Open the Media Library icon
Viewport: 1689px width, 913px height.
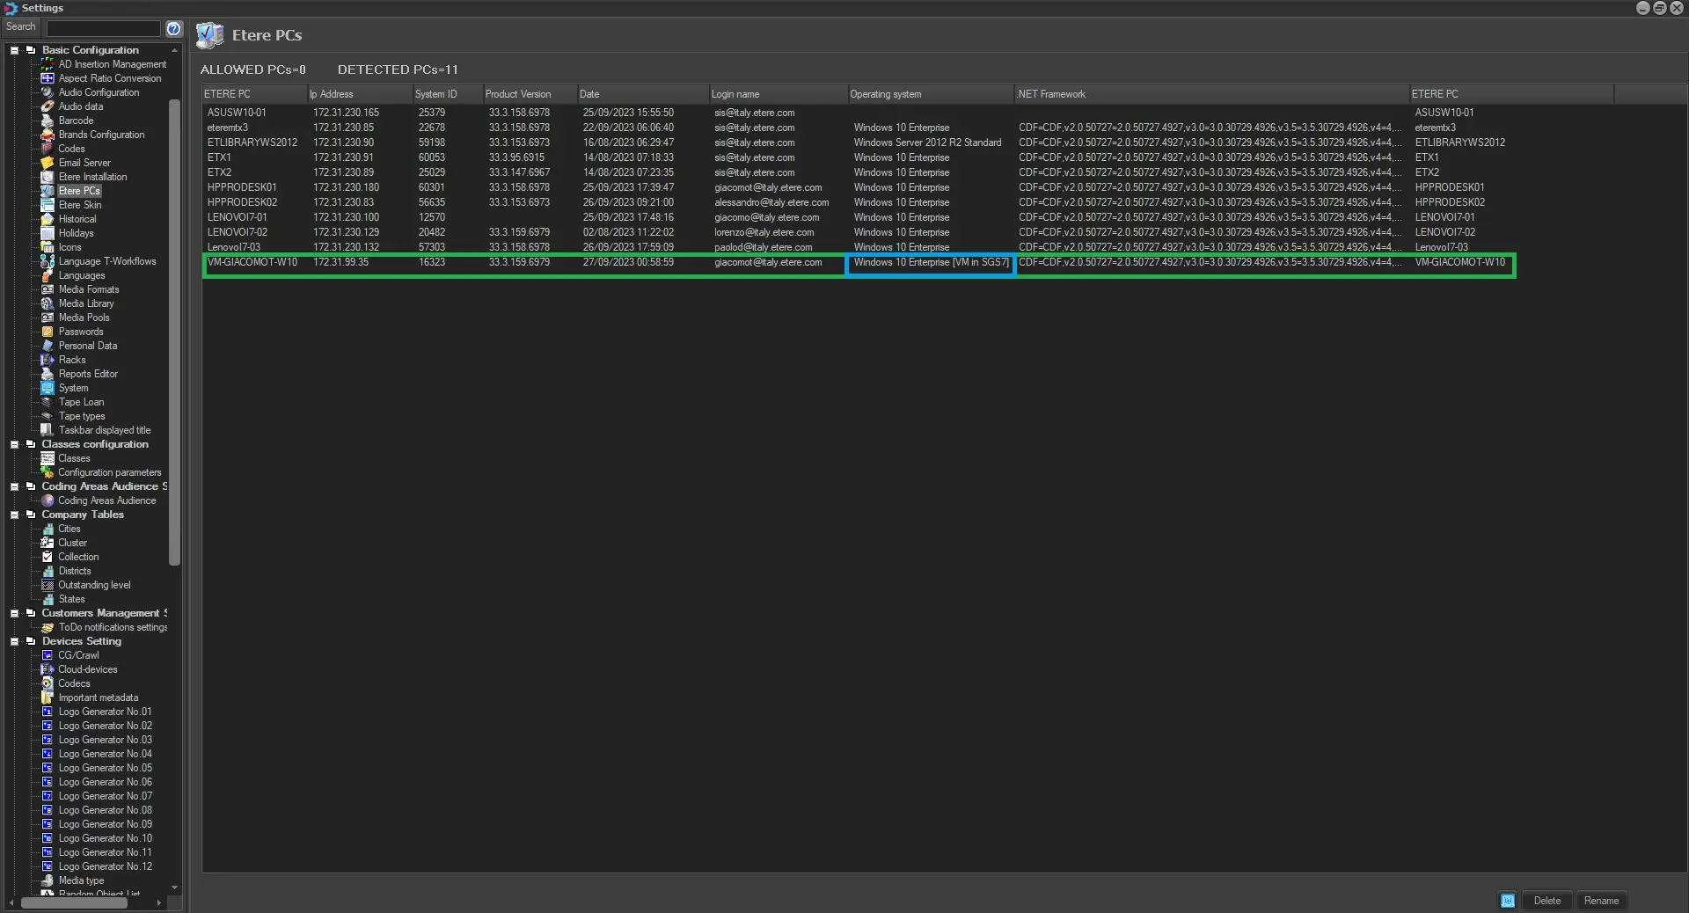tap(48, 303)
